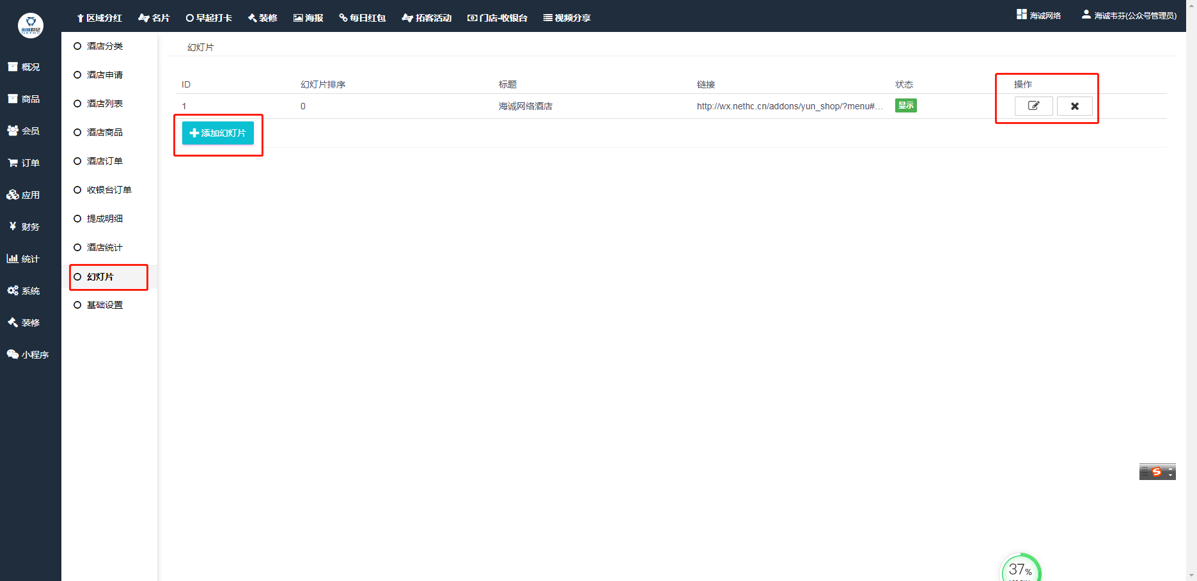1197x581 pixels.
Task: Click the 幻灯片 page title above the table
Action: tap(201, 47)
